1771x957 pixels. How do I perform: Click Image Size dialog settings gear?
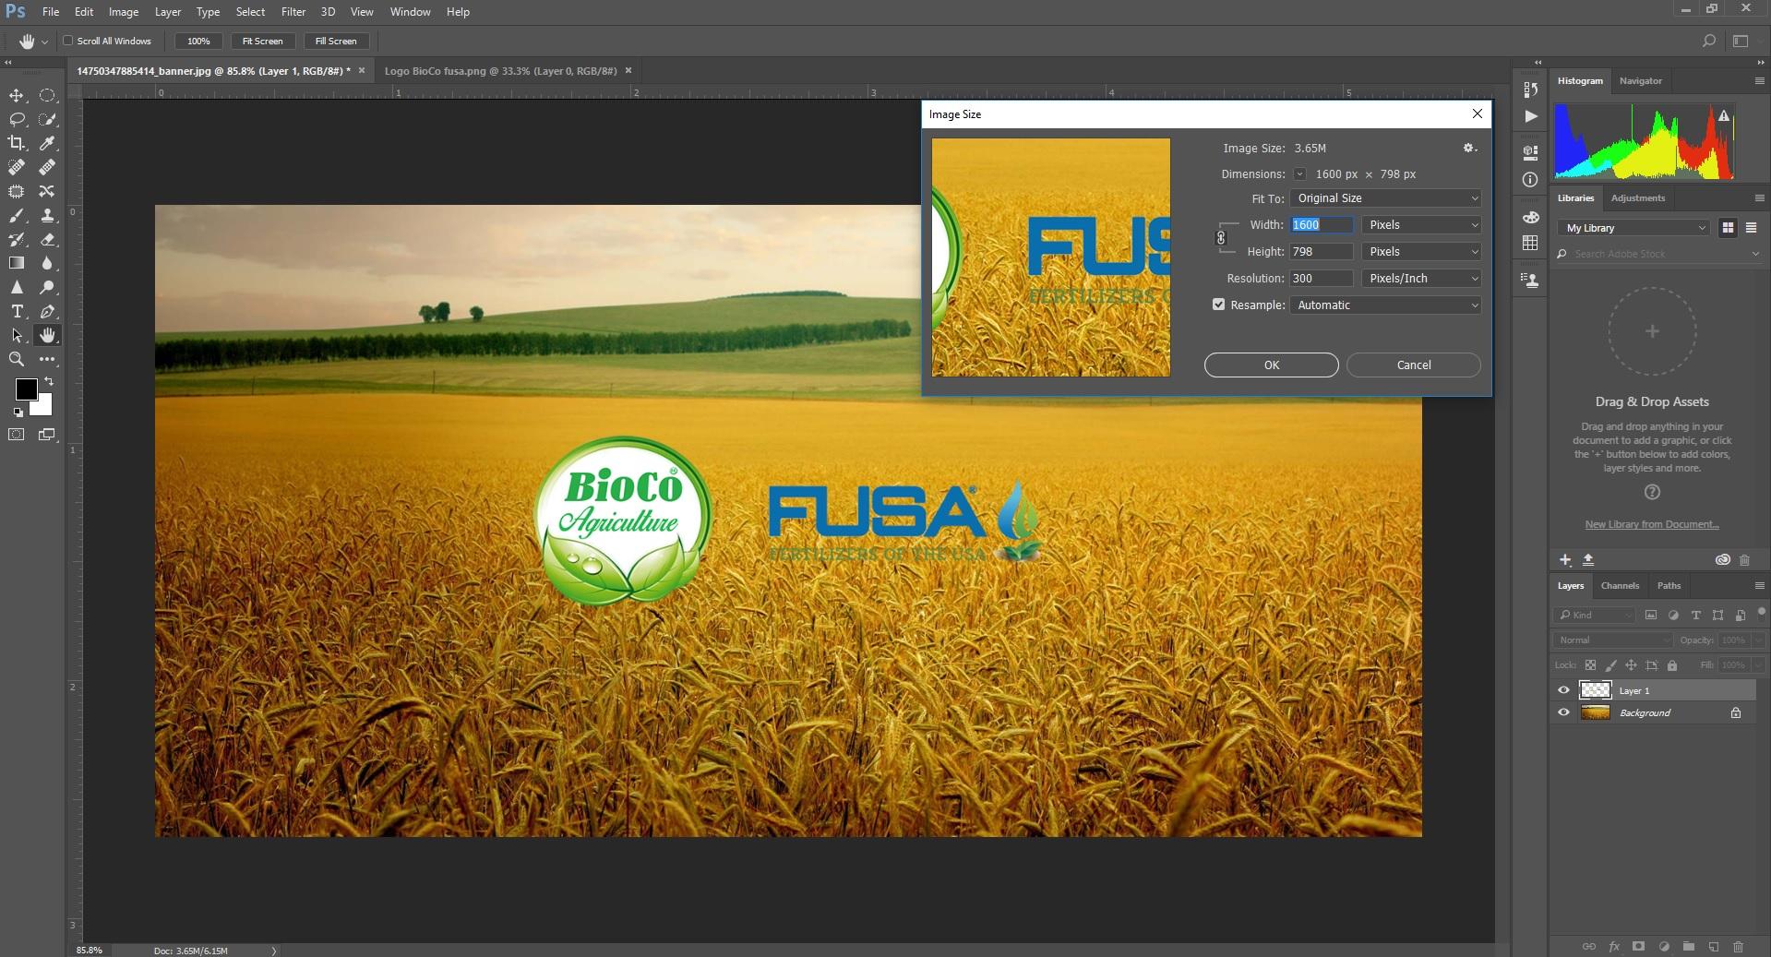point(1469,148)
